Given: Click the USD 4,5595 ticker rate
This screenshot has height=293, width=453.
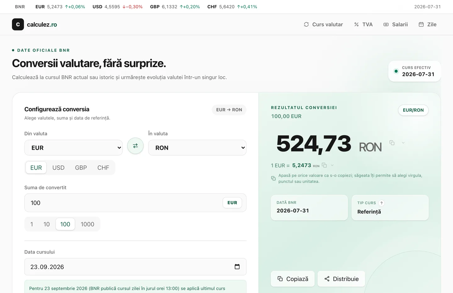Looking at the screenshot, I should pos(117,7).
